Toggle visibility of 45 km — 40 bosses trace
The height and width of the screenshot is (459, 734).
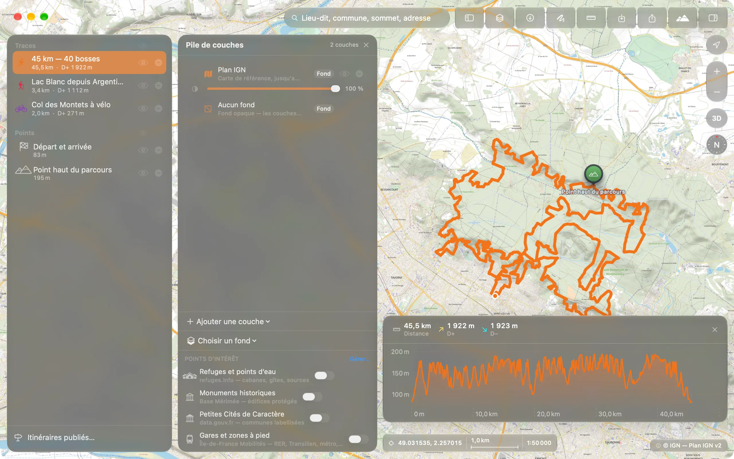(x=143, y=63)
